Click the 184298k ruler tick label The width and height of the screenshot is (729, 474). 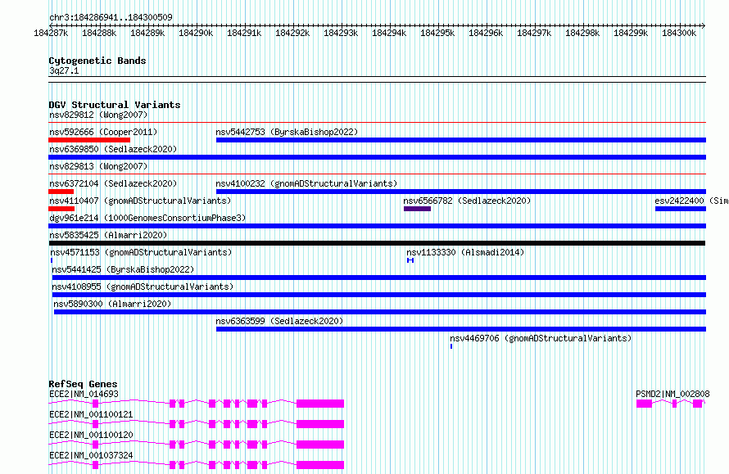(x=582, y=33)
